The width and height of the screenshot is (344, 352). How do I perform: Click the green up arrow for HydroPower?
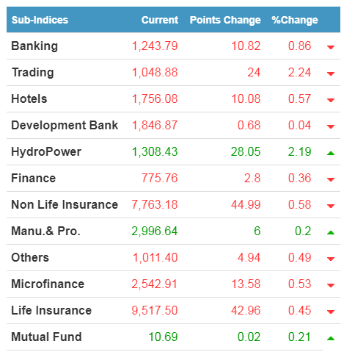(x=331, y=153)
